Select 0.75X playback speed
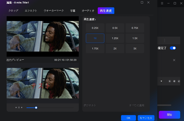 135,28
